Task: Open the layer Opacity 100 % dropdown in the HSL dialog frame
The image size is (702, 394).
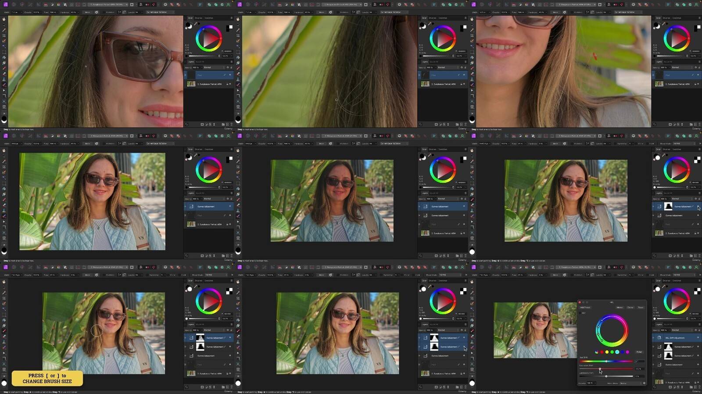Action: tap(665, 330)
